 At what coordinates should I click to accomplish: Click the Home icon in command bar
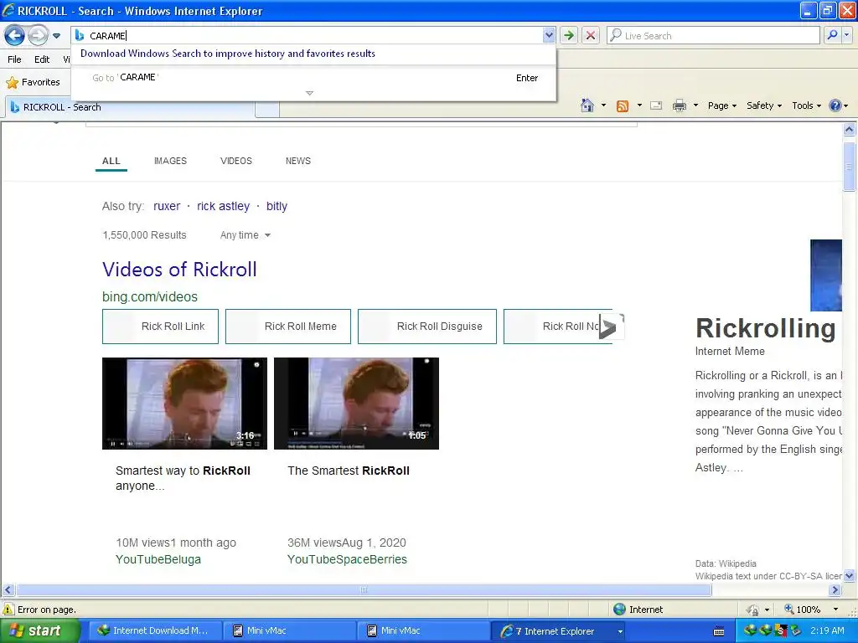coord(587,105)
